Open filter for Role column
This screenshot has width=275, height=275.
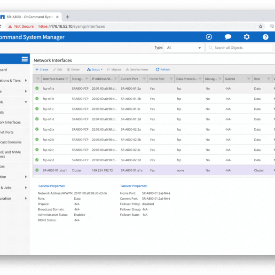(268, 79)
